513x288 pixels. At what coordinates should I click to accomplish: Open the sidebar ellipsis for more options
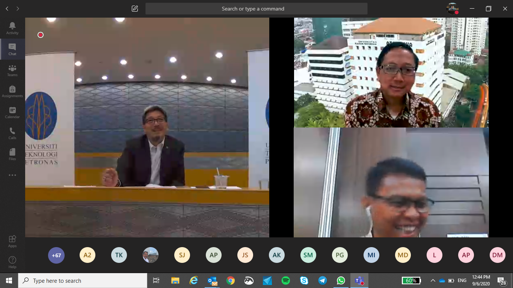point(12,175)
